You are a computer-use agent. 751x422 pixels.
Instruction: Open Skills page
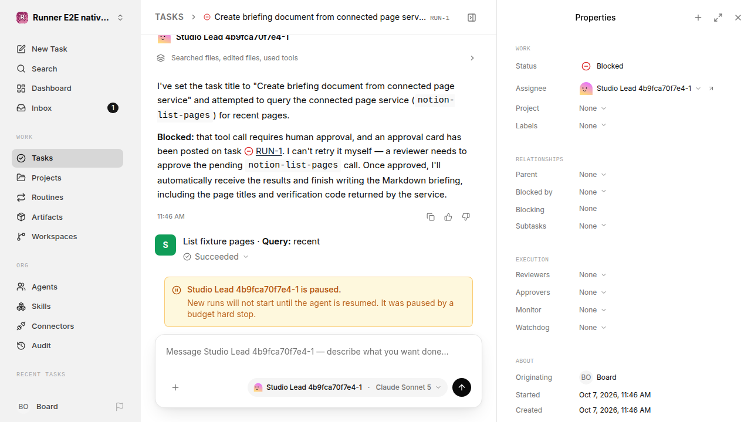[67, 307]
